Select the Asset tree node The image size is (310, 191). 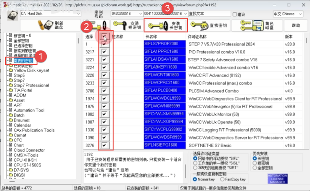point(19,100)
